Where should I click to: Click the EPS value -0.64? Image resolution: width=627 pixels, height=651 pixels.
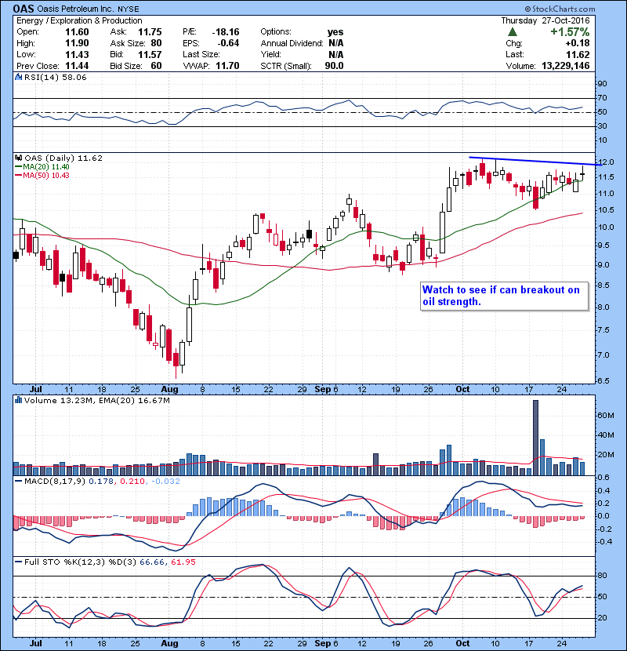coord(228,43)
